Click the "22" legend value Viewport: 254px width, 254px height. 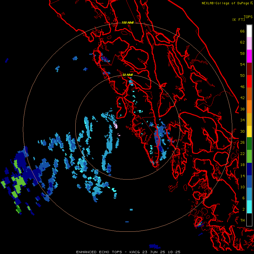(x=242, y=154)
